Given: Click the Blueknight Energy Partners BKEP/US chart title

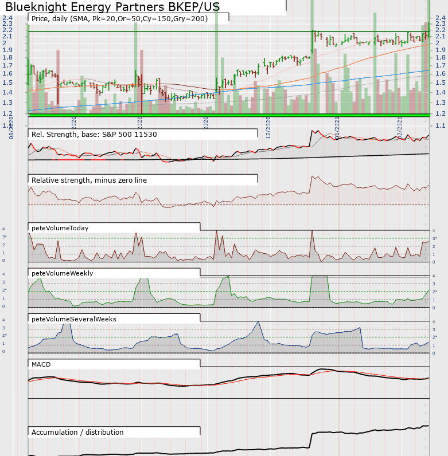Looking at the screenshot, I should [x=112, y=6].
